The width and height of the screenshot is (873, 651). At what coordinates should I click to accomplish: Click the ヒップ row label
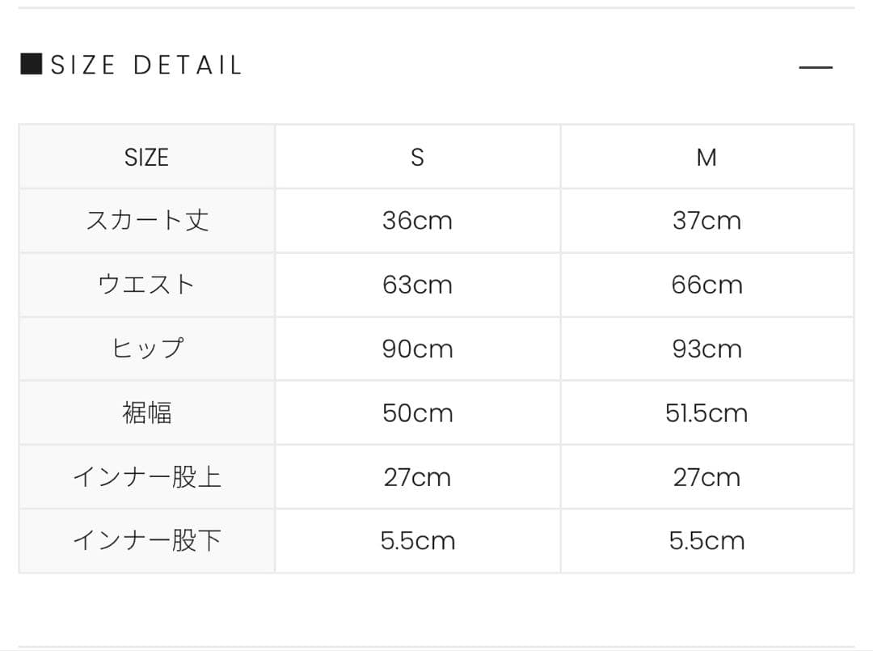[x=146, y=349]
